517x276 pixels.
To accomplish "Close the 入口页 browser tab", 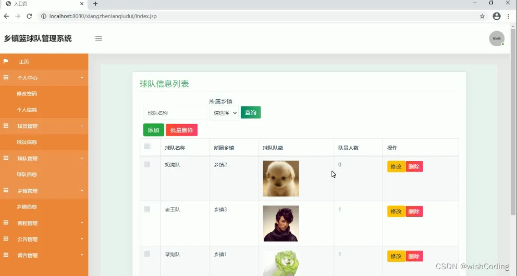I will click(82, 4).
